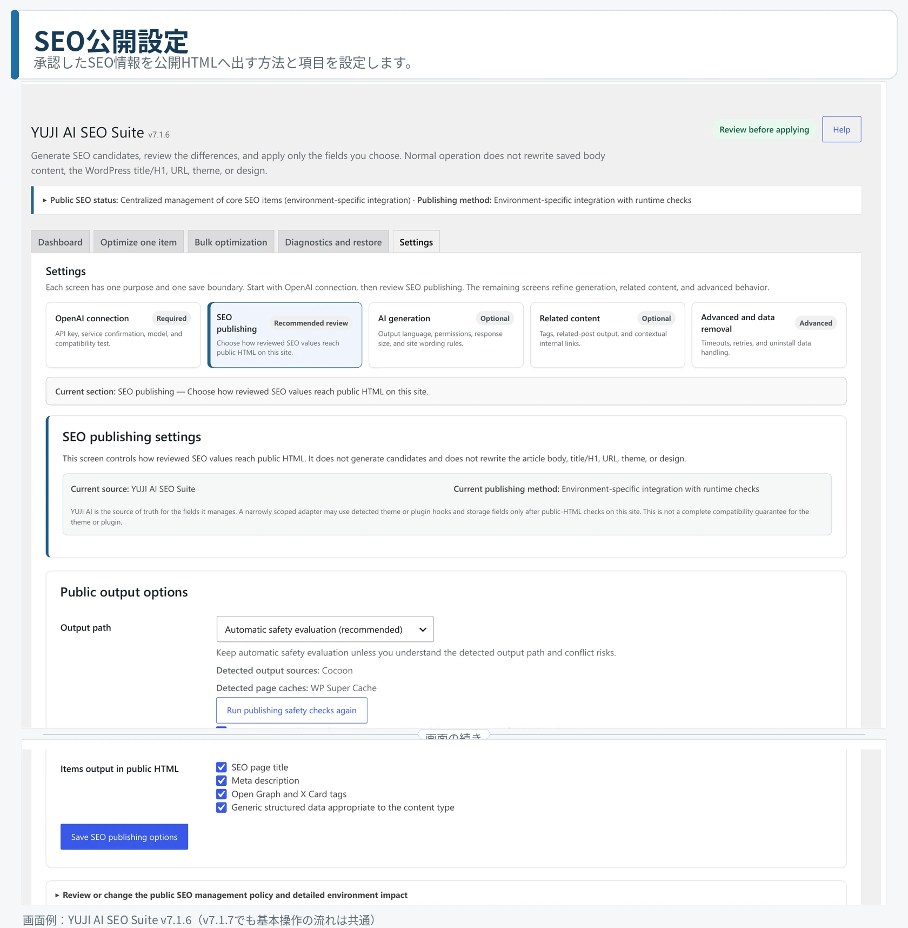Viewport: 908px width, 928px height.
Task: Click the YUJI AI SEO Suite title
Action: pyautogui.click(x=88, y=132)
